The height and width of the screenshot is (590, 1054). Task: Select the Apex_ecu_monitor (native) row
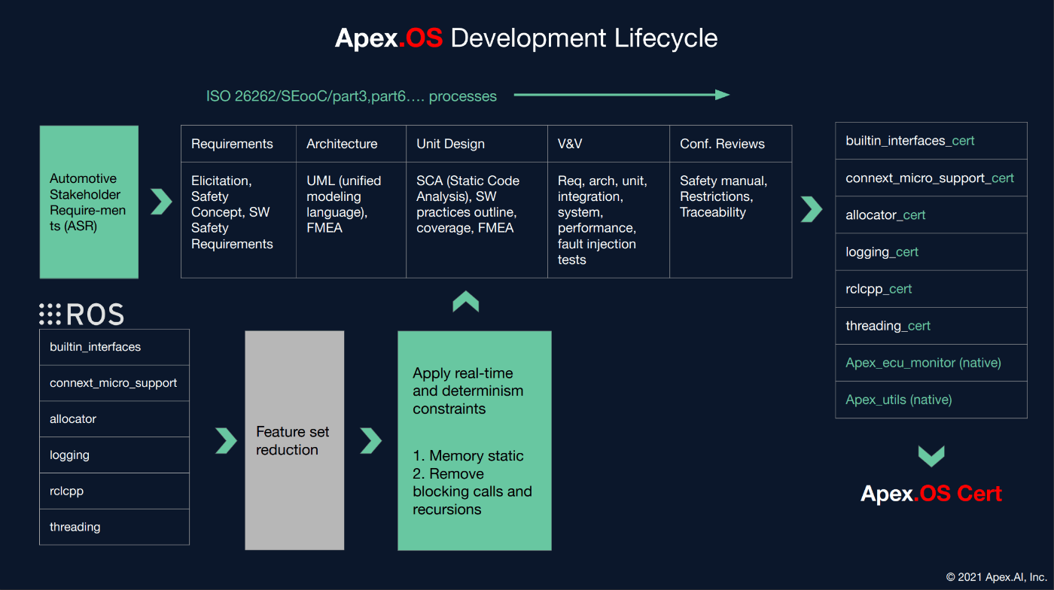point(931,363)
